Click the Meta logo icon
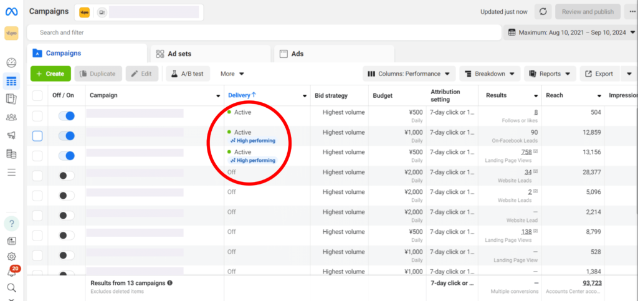The image size is (638, 301). coord(11,11)
